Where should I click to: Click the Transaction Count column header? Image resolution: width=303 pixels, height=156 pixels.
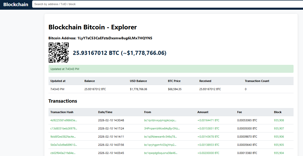tap(257, 81)
